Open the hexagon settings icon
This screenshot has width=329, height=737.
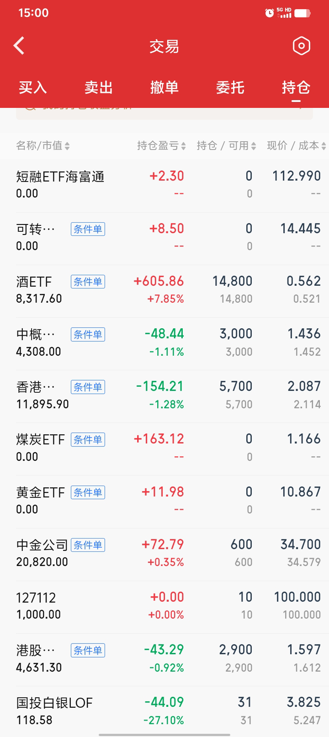tap(301, 46)
